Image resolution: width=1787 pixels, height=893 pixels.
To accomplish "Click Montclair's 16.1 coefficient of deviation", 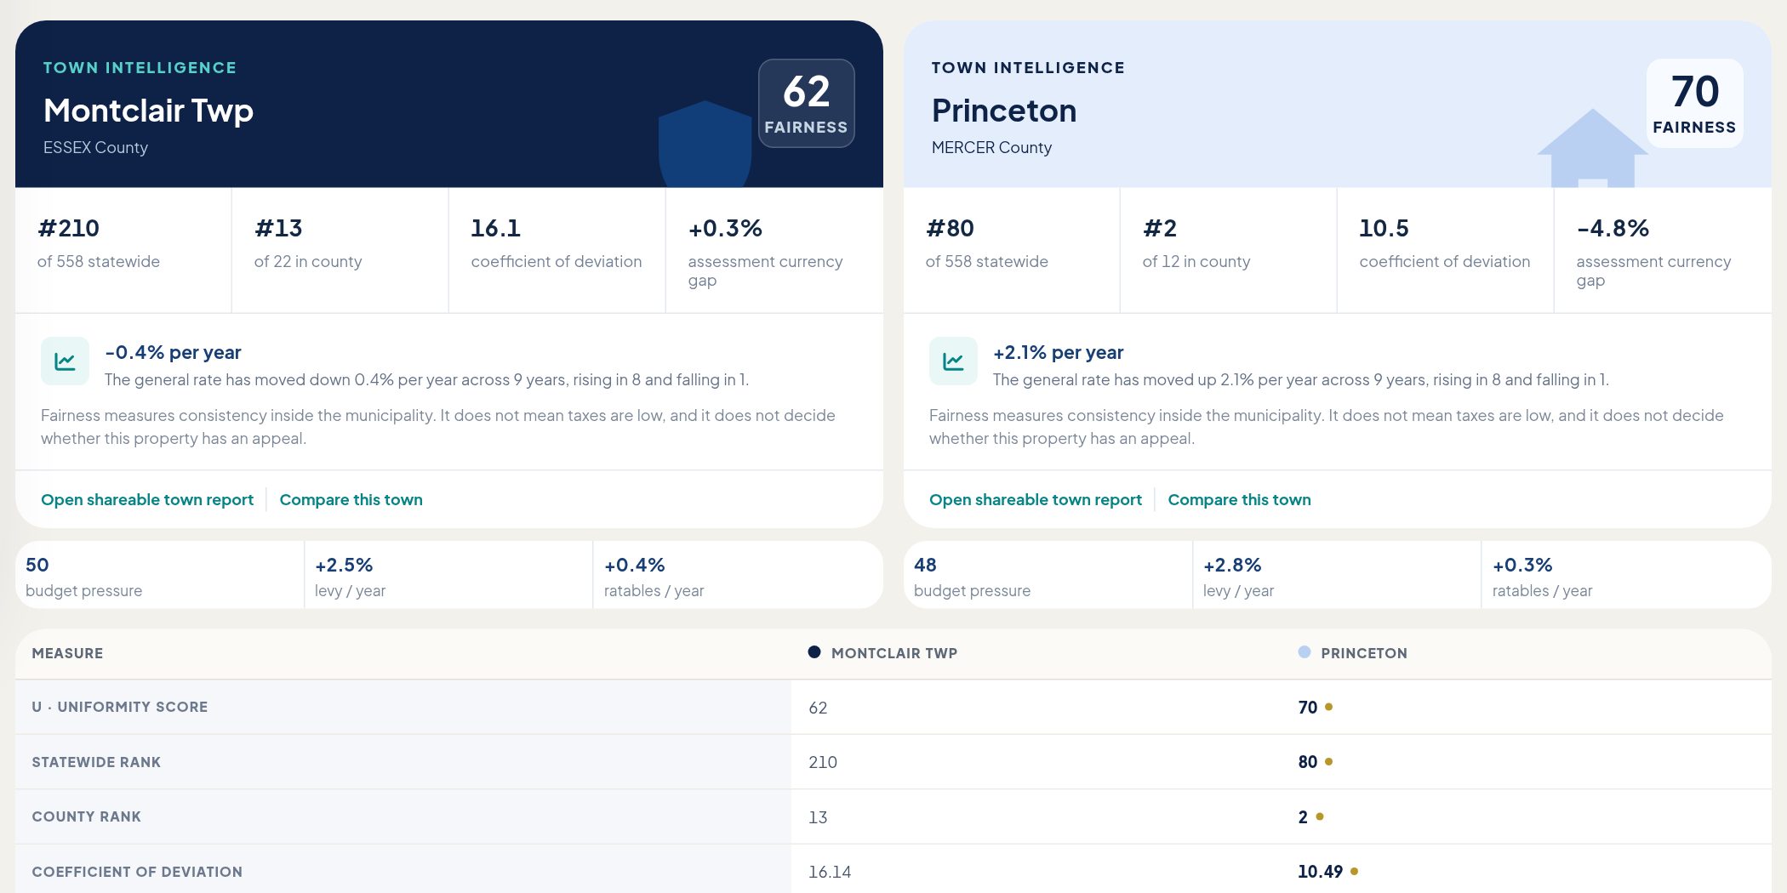I will [557, 250].
